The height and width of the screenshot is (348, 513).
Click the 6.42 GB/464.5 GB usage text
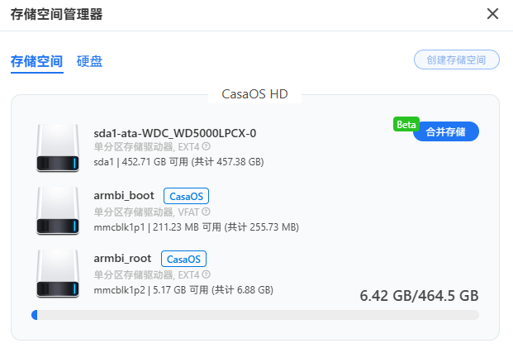pos(419,295)
